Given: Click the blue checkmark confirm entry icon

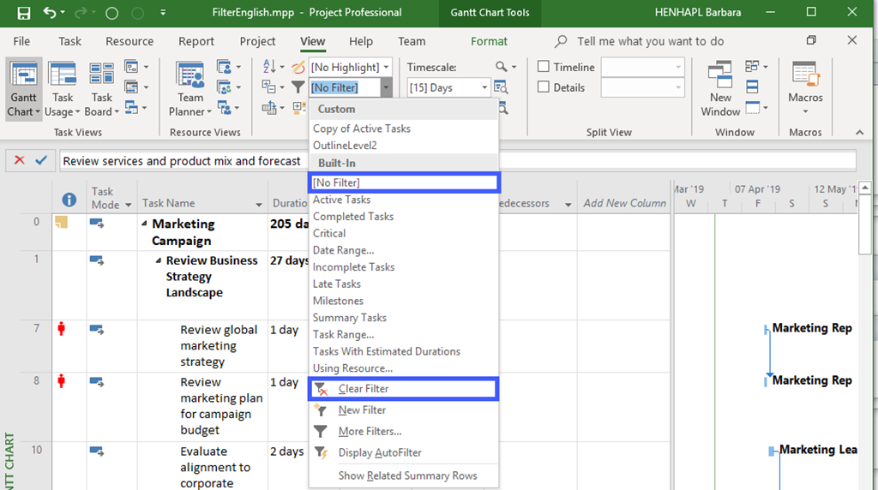Looking at the screenshot, I should 41,160.
